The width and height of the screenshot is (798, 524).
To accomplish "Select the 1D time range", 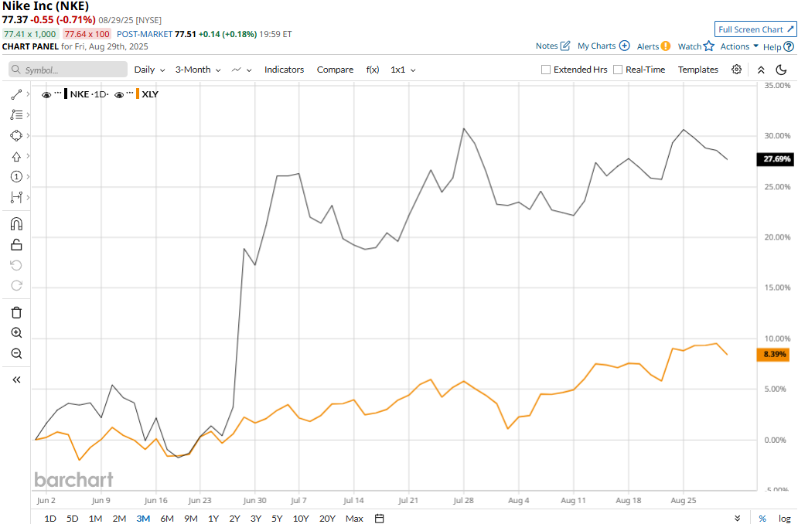I will [x=49, y=519].
